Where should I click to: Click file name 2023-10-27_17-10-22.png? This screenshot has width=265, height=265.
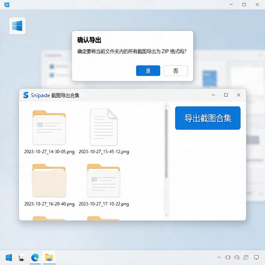pyautogui.click(x=104, y=204)
